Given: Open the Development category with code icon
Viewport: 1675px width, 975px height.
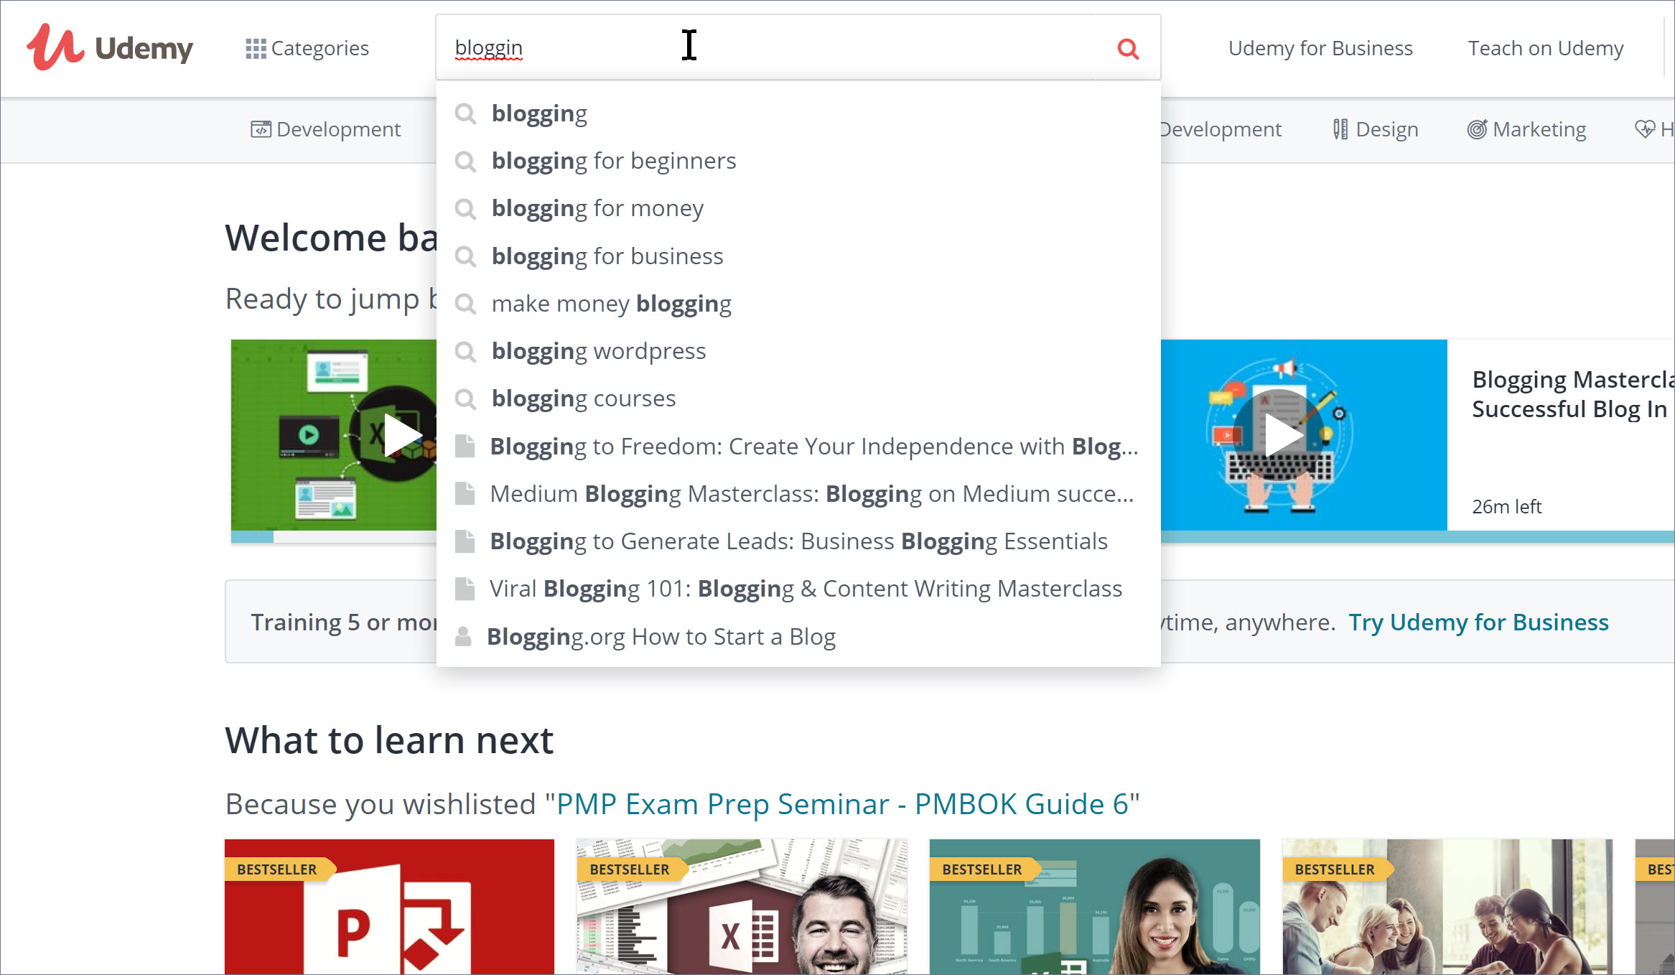Looking at the screenshot, I should [x=325, y=129].
